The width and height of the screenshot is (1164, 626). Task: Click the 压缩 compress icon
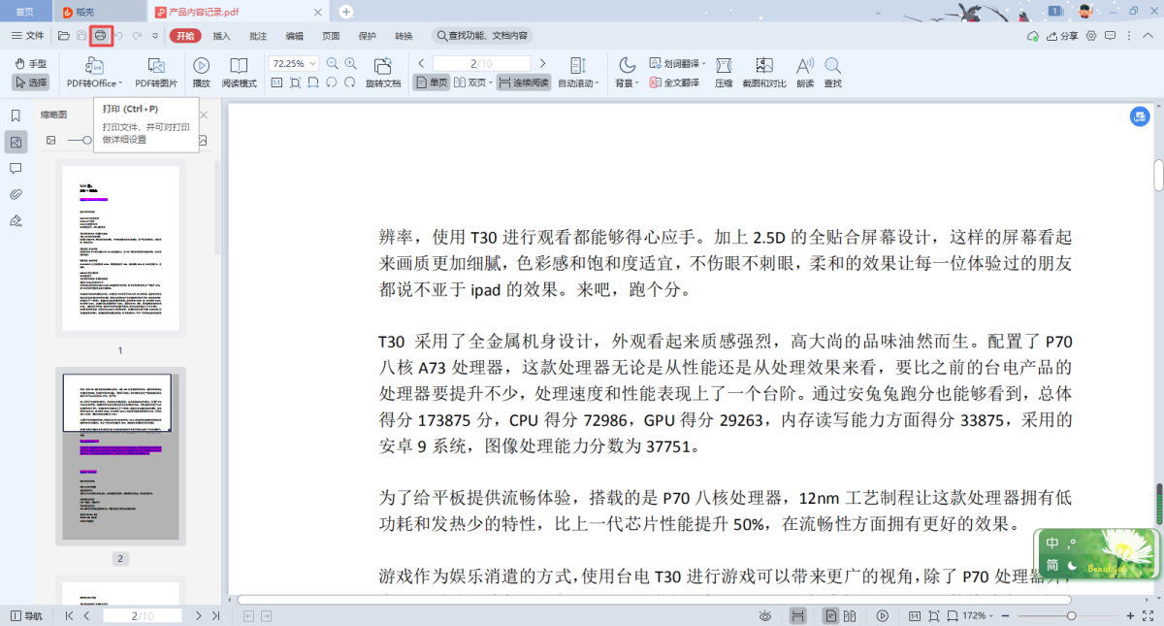coord(724,72)
